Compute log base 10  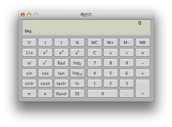(77, 73)
